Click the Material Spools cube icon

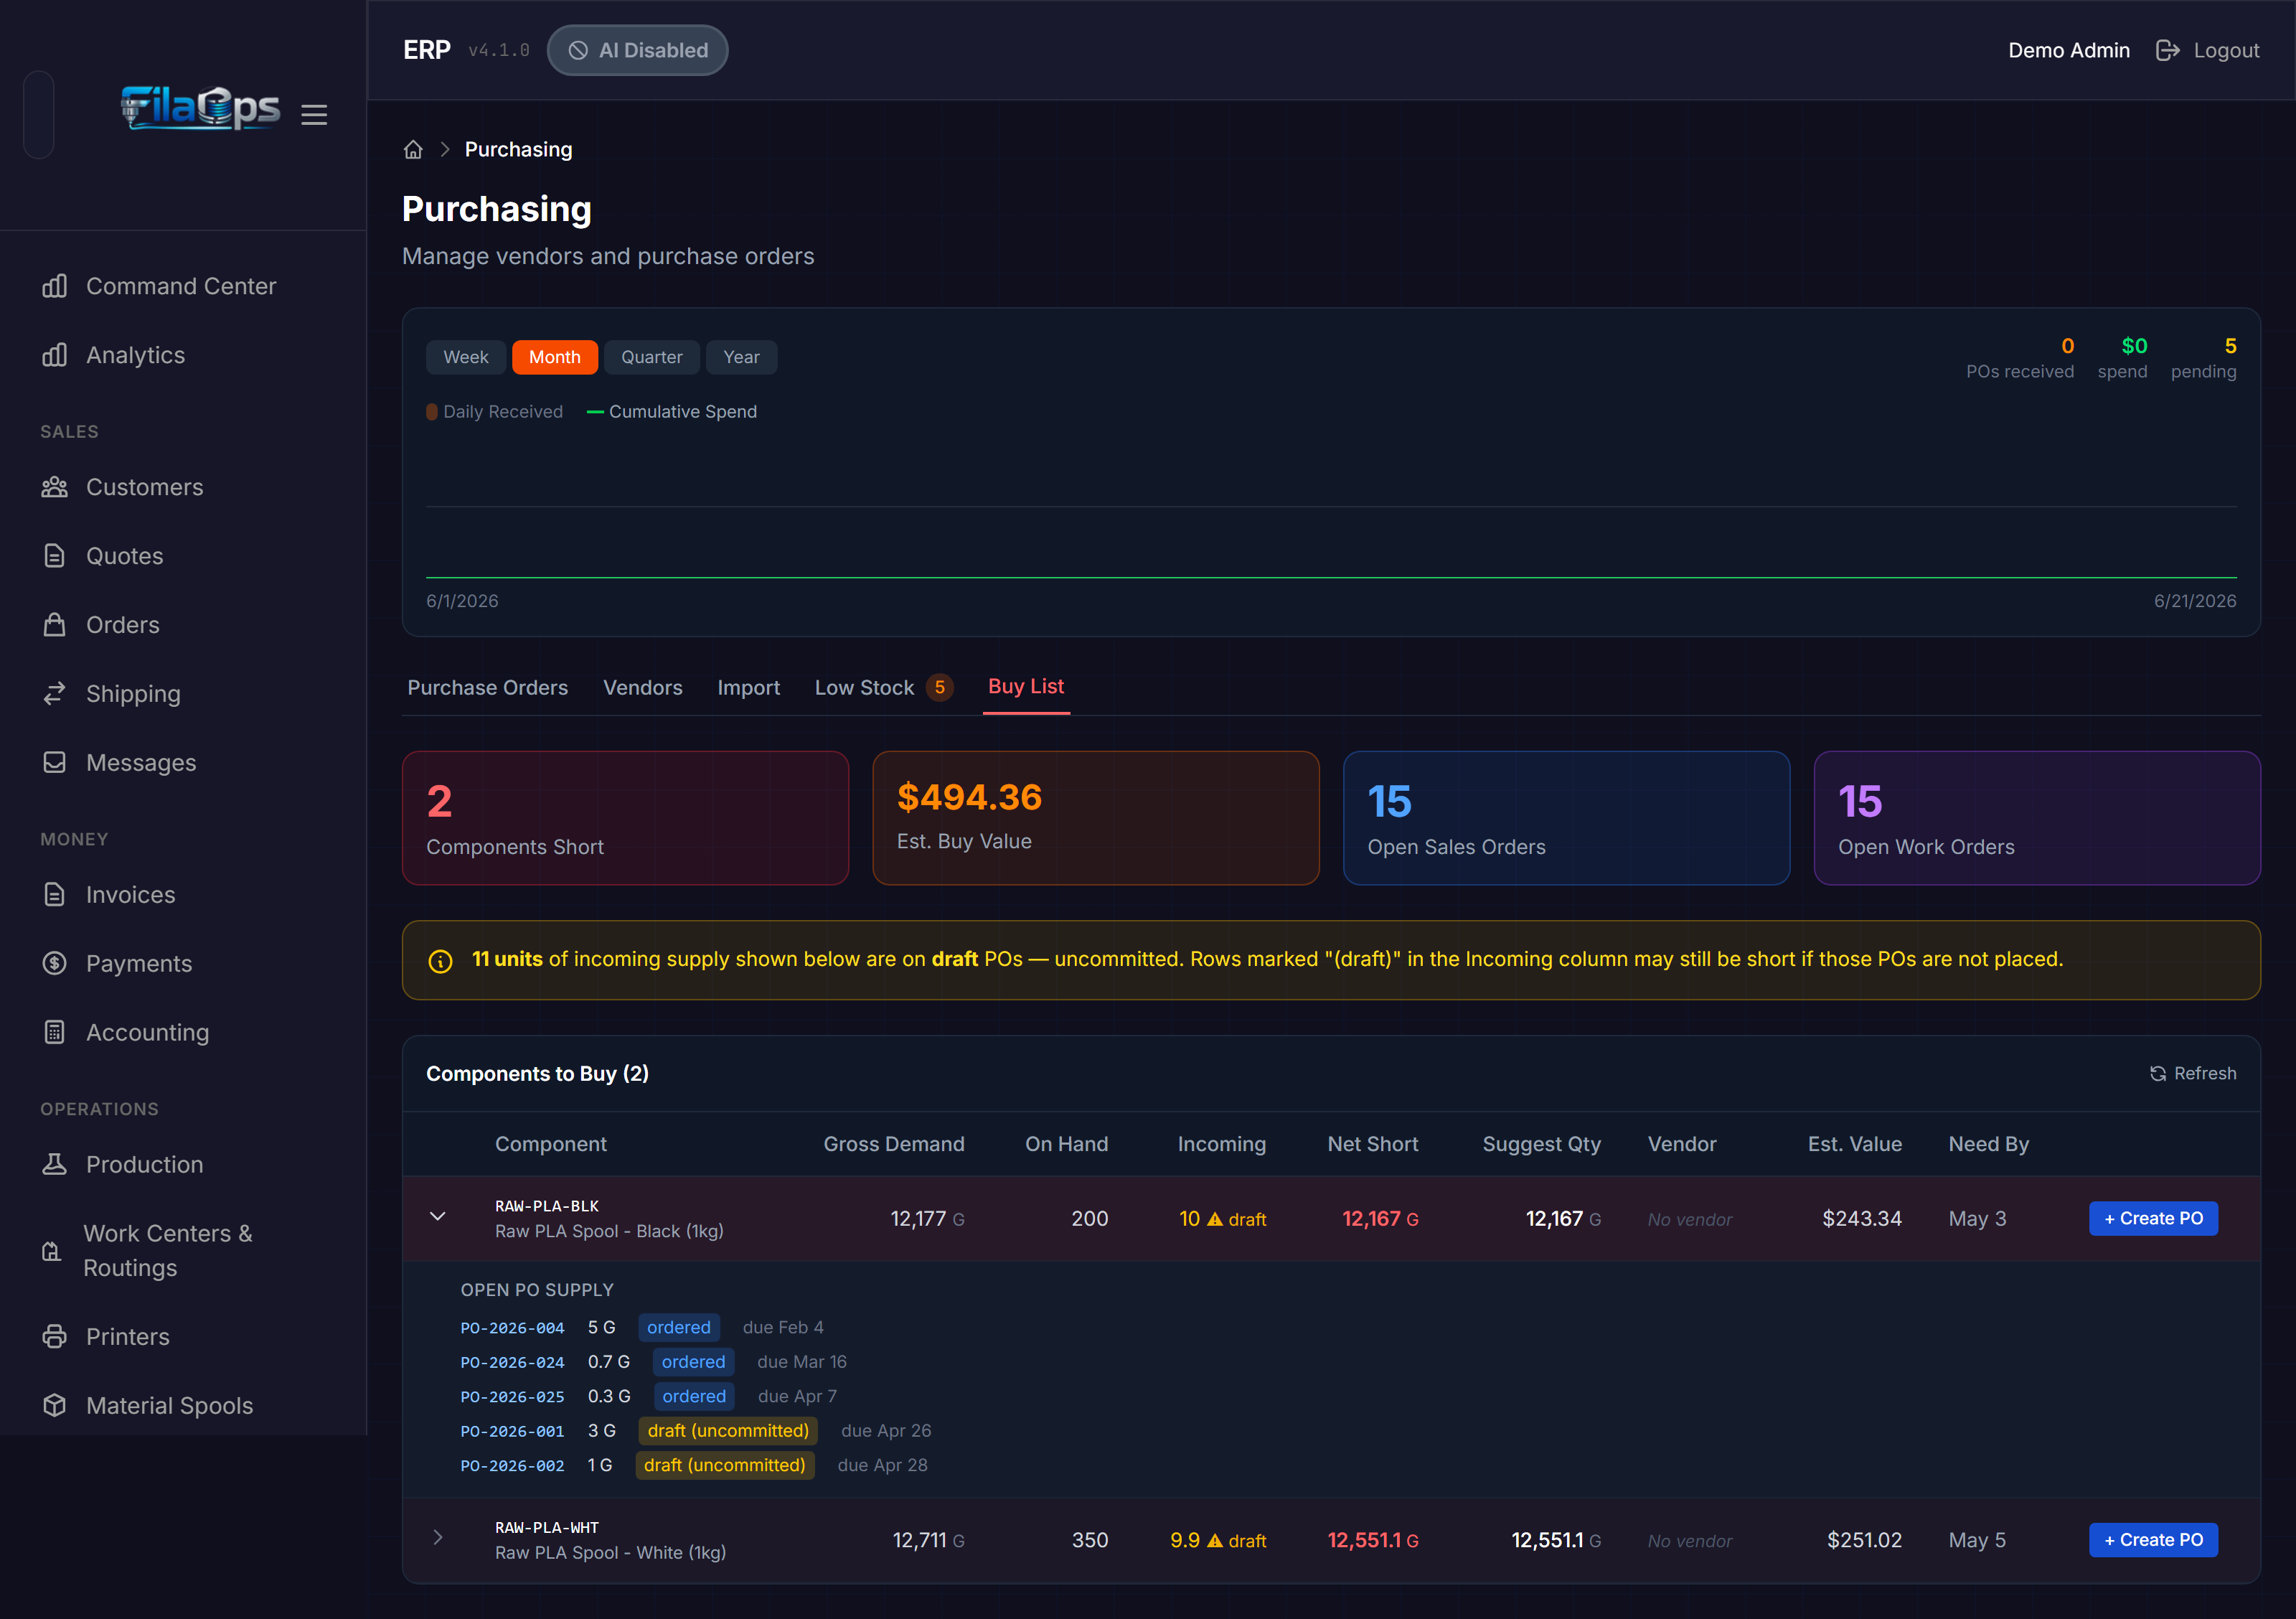(54, 1406)
